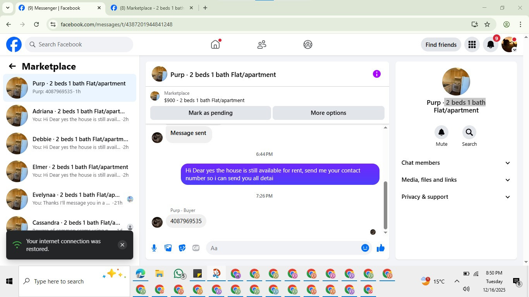The image size is (529, 297).
Task: Open the tab search dropdown arrow
Action: click(x=7, y=8)
